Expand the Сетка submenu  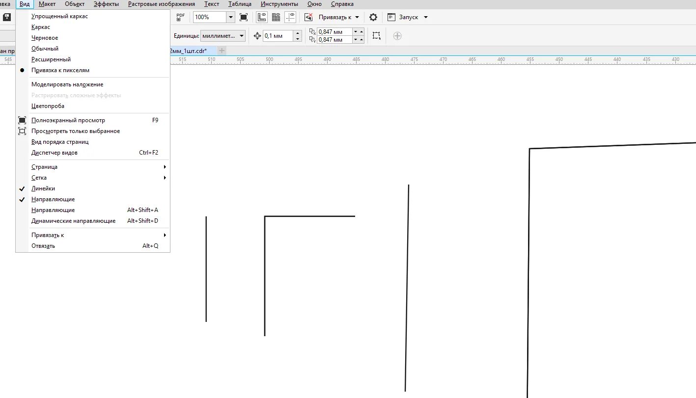[93, 178]
